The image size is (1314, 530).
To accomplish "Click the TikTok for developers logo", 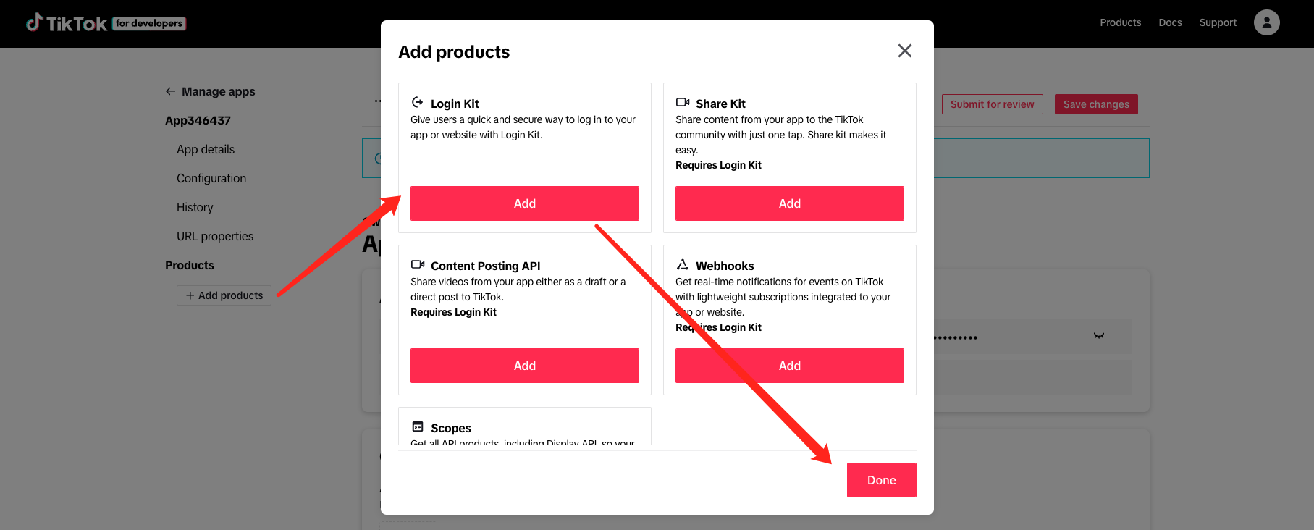I will 106,23.
